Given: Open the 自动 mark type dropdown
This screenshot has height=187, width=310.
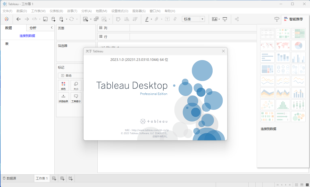Looking at the screenshot, I should (x=71, y=76).
